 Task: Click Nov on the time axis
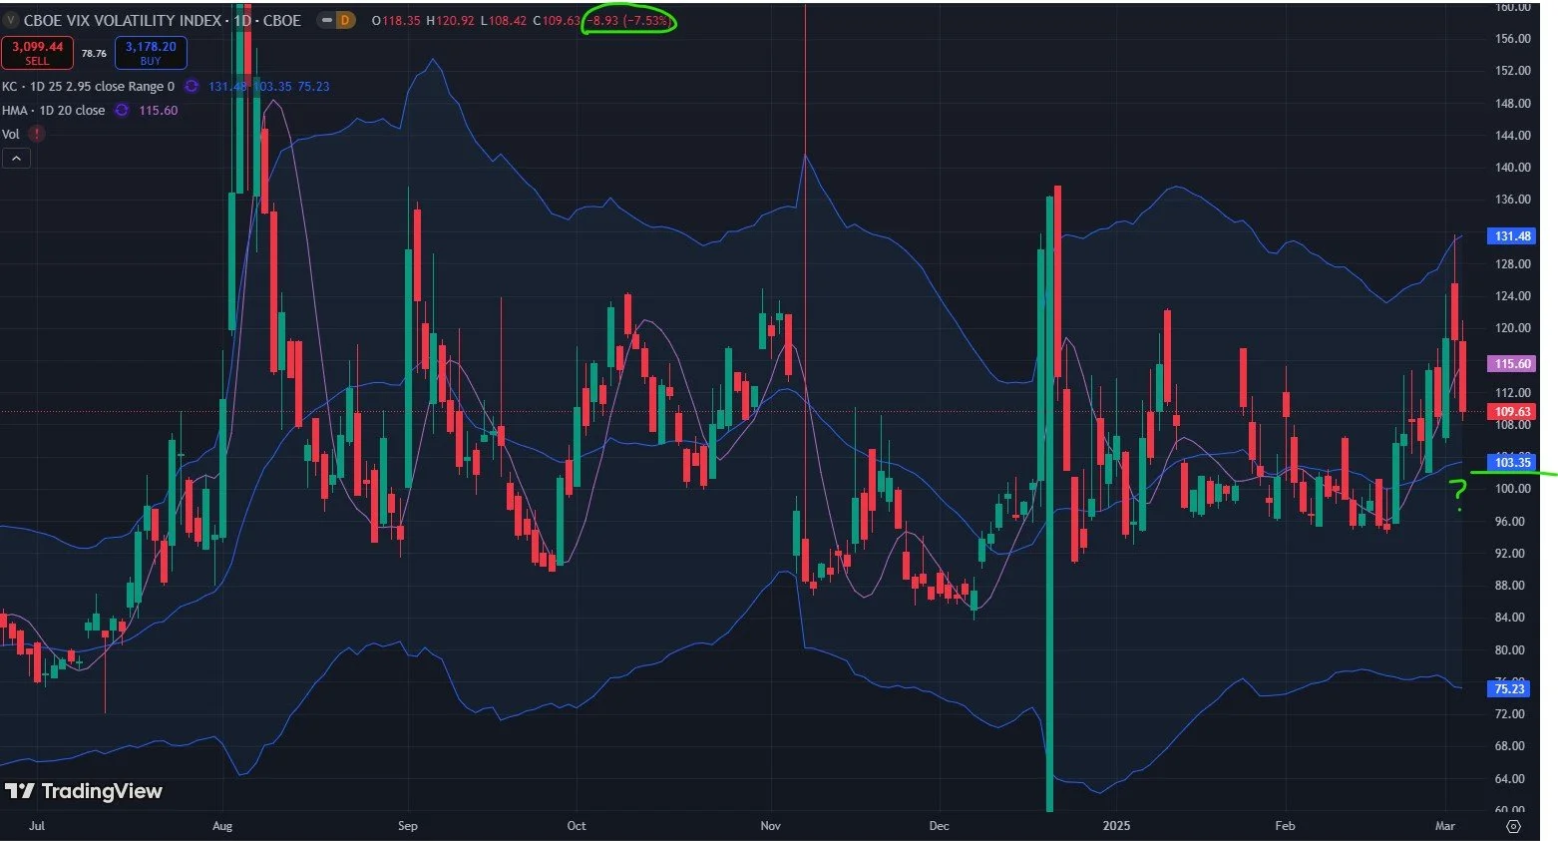click(x=770, y=825)
